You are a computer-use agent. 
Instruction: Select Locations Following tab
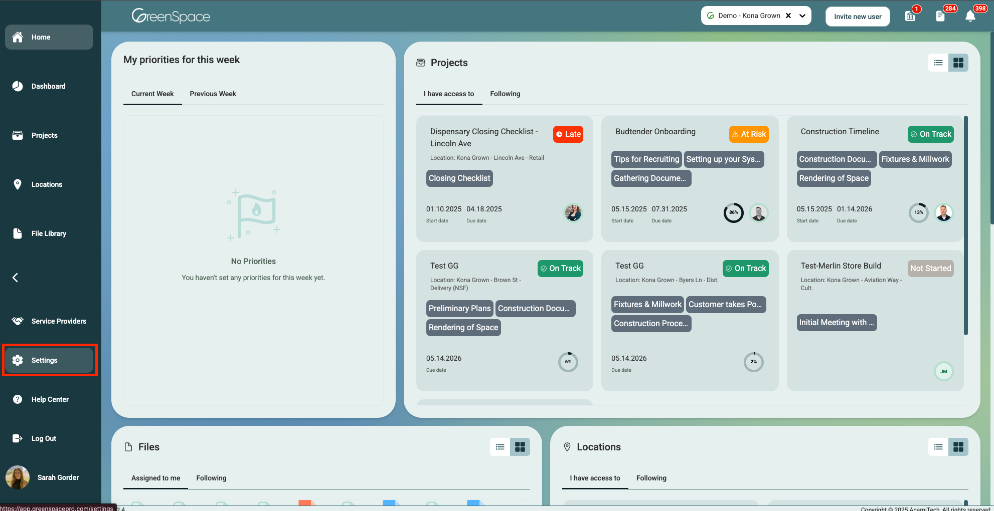(651, 478)
